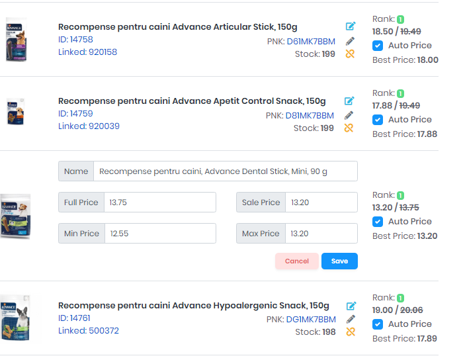
Task: Click price '13.20 / 13.75'
Action: (x=396, y=207)
